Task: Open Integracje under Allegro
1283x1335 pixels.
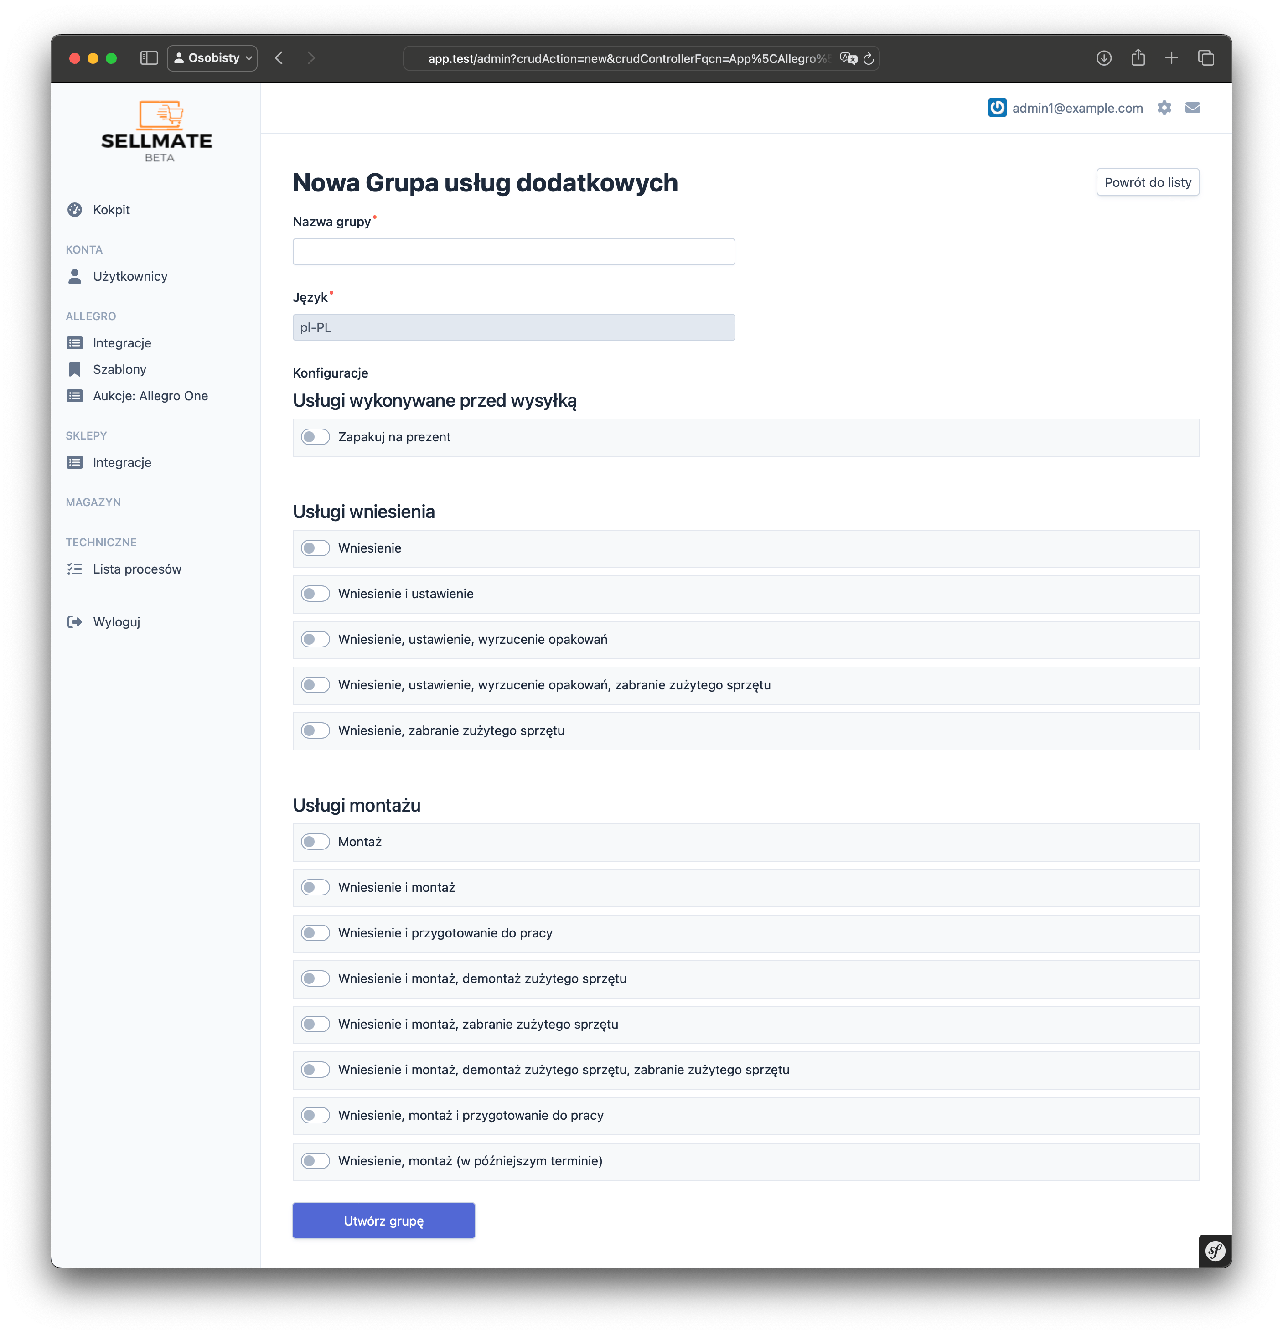Action: (122, 343)
